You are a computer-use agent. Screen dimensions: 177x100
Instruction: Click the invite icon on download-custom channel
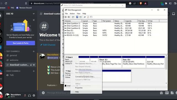click(x=31, y=65)
